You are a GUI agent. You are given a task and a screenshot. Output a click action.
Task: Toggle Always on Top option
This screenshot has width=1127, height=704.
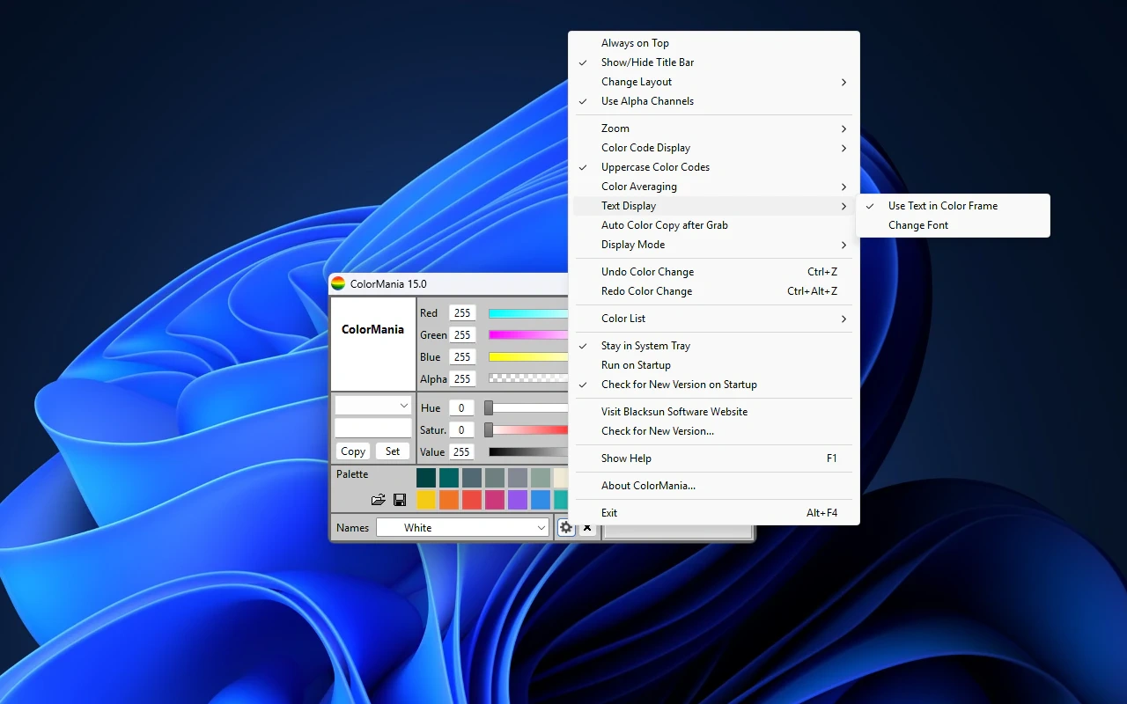pyautogui.click(x=635, y=43)
